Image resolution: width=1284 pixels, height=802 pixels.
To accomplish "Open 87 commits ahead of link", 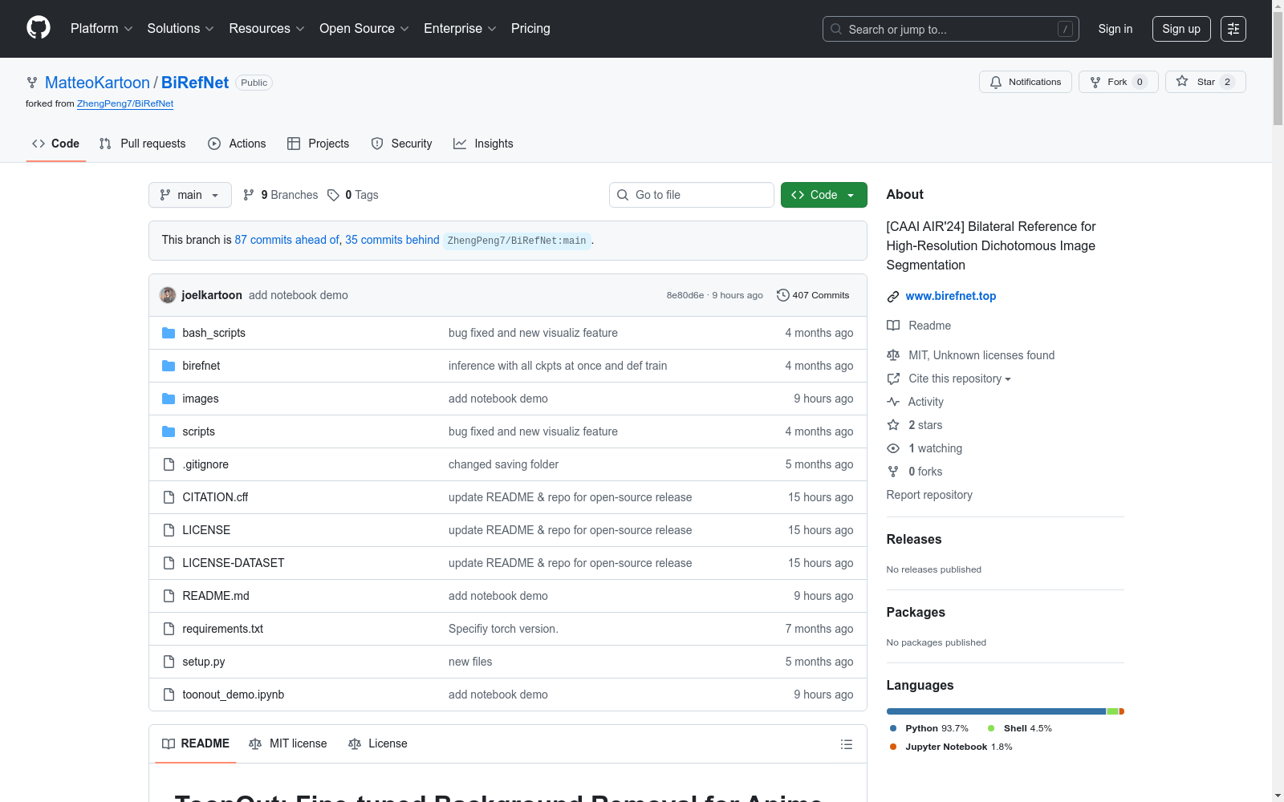I will pos(286,240).
